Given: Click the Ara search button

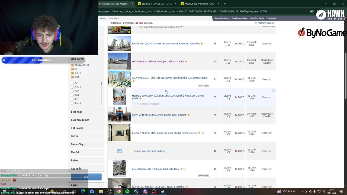Looking at the screenshot, I should point(86,177).
